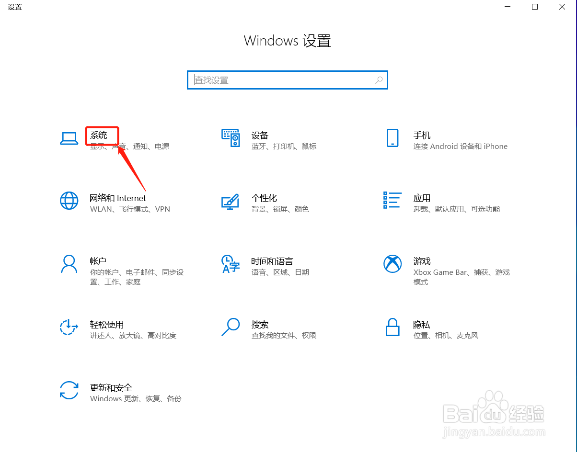Open System settings via the laptop icon
The image size is (577, 452).
pos(69,138)
